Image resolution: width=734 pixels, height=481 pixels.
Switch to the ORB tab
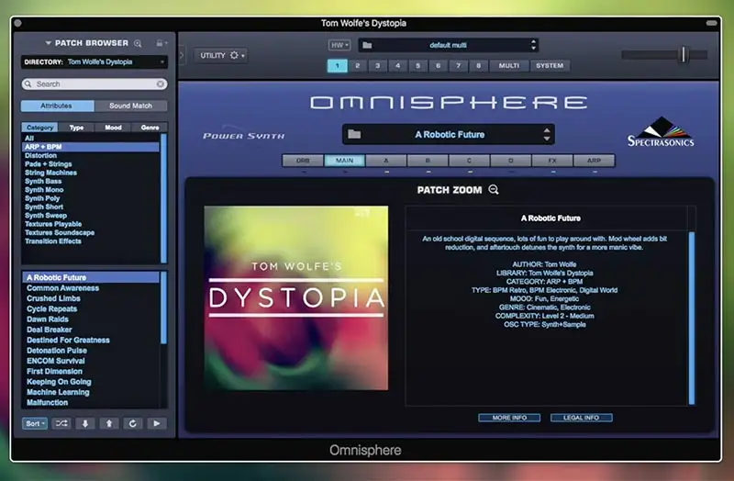pyautogui.click(x=303, y=161)
